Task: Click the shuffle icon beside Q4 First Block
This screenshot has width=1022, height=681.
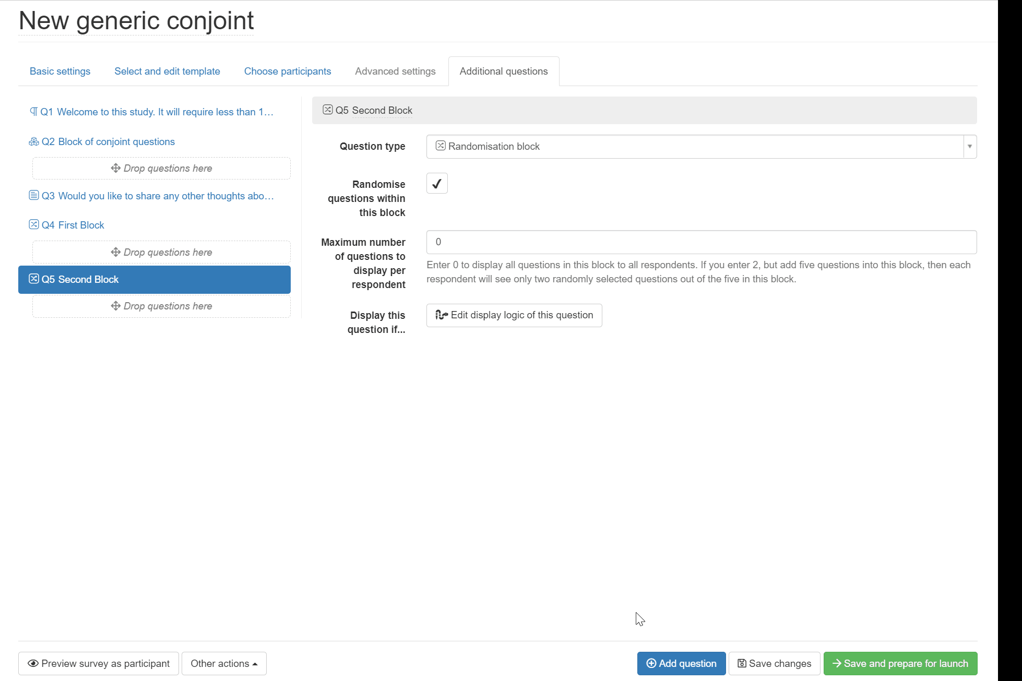Action: point(34,224)
